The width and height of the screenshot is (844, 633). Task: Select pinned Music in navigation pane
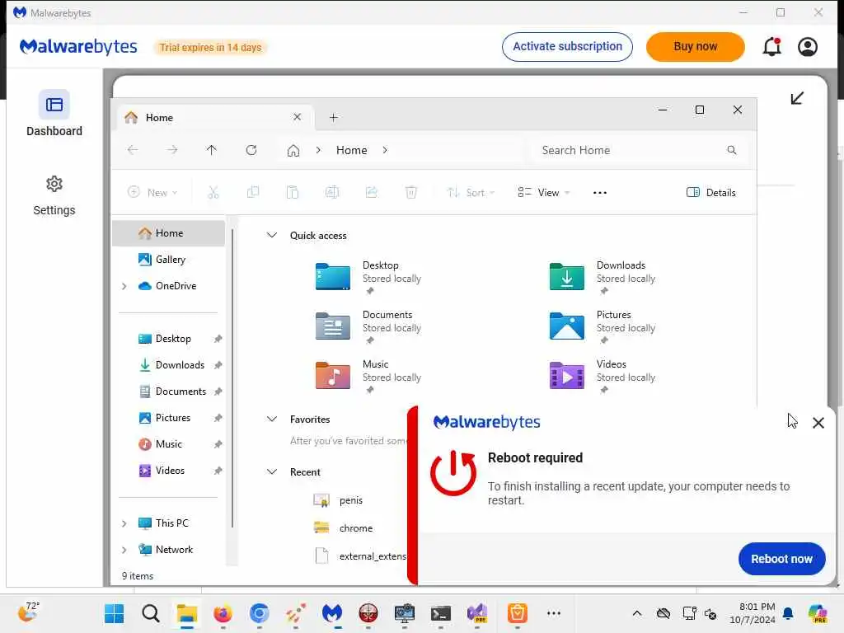[x=168, y=444]
